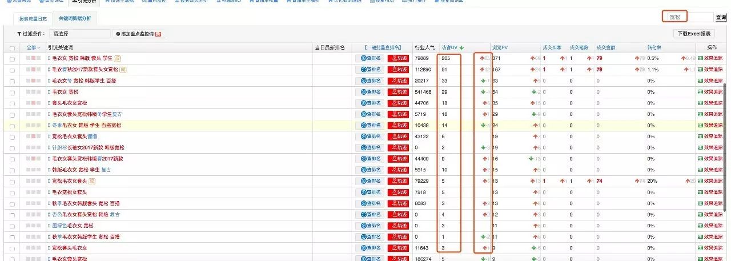Open 轨迹 for keyword 宽松套头毛衣女
731x261 pixels.
[x=399, y=248]
